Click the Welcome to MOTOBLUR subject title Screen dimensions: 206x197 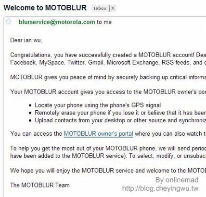tap(45, 8)
